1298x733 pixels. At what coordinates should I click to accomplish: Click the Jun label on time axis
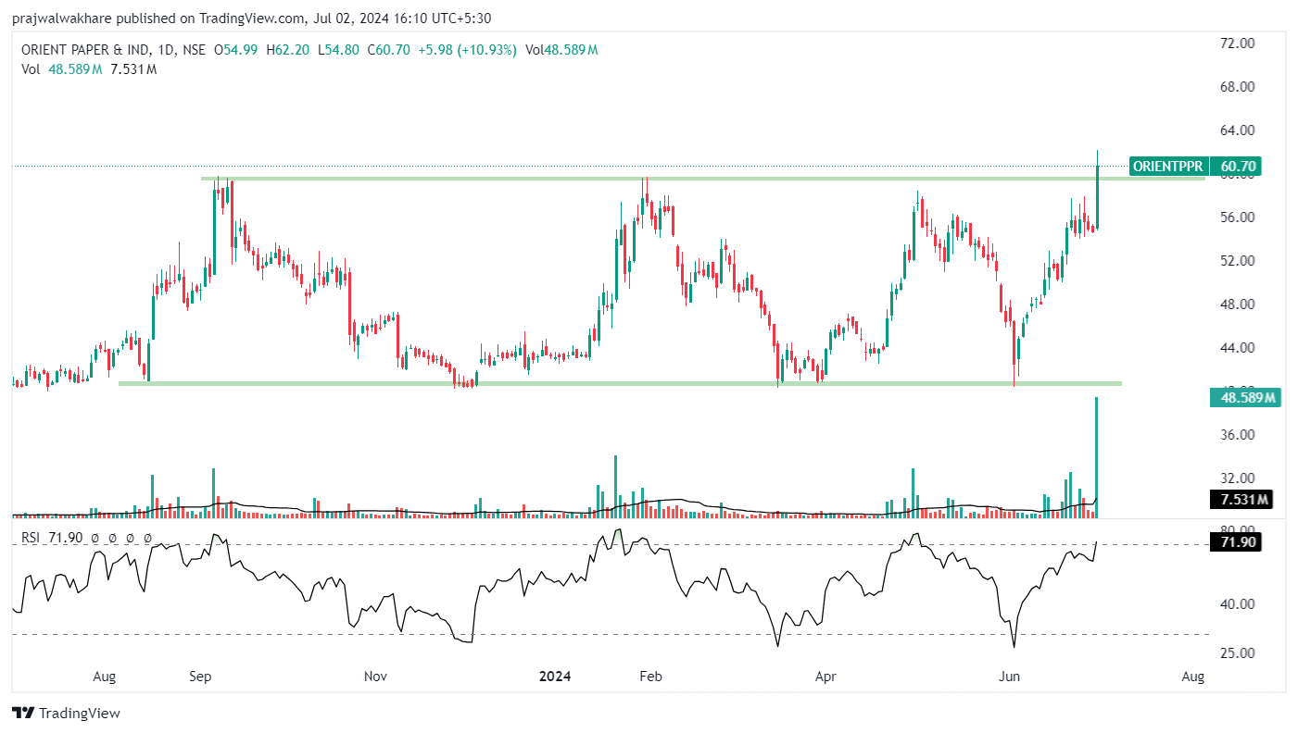pos(1009,677)
